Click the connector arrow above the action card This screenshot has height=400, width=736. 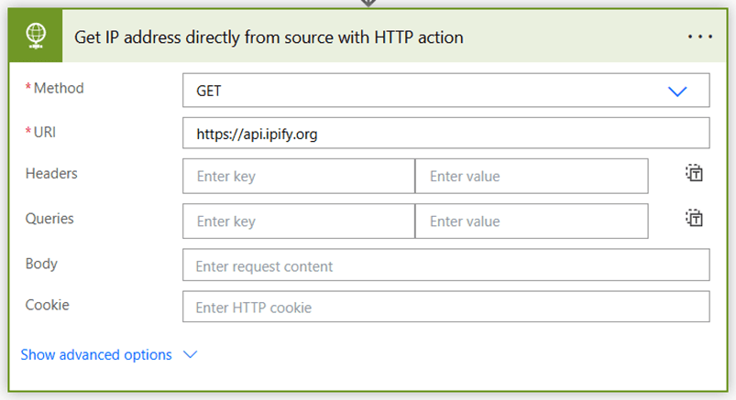tap(368, 4)
